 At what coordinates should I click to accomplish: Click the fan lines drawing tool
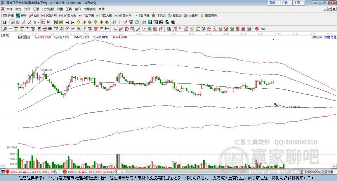pos(121,29)
